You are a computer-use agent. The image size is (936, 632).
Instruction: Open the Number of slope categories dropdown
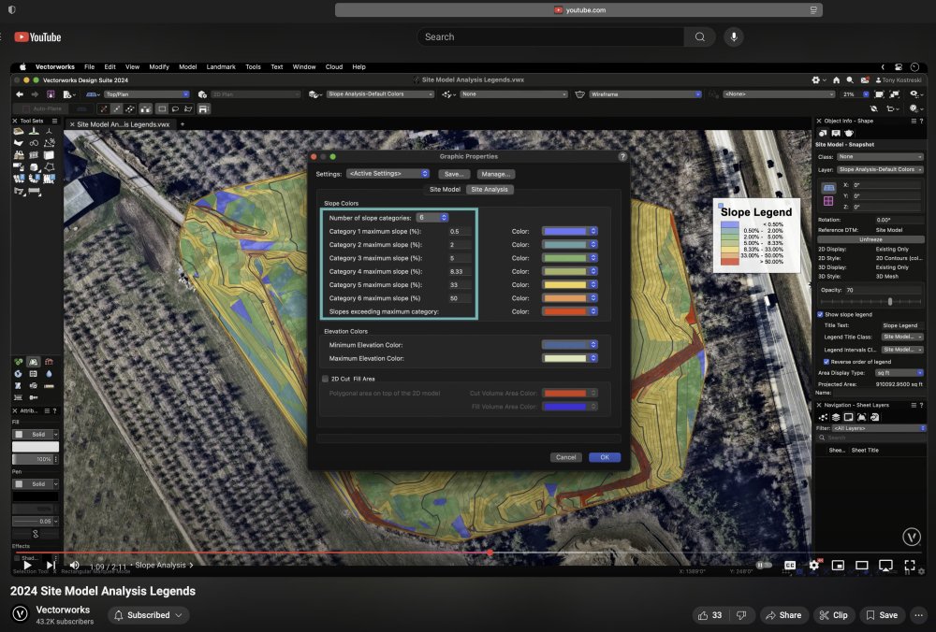432,217
